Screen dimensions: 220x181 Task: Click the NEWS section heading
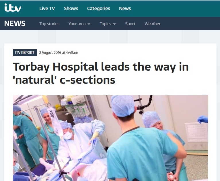click(15, 23)
